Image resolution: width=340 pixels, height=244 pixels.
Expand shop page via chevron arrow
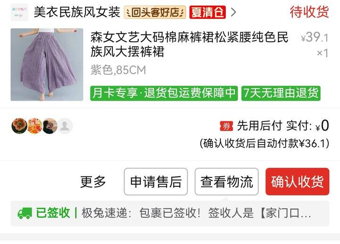pyautogui.click(x=233, y=12)
